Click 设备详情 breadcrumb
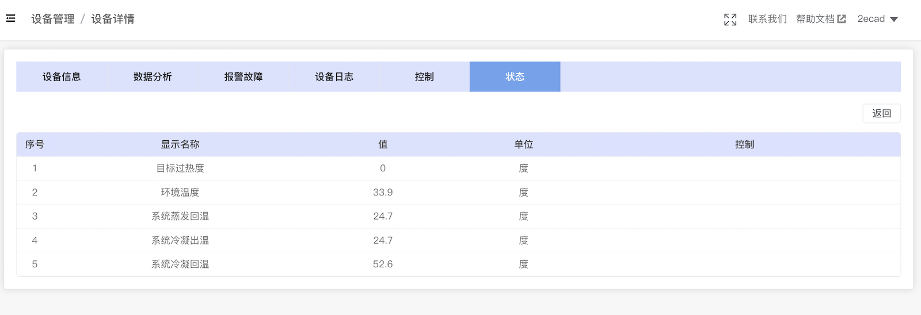This screenshot has height=315, width=921. [x=113, y=19]
